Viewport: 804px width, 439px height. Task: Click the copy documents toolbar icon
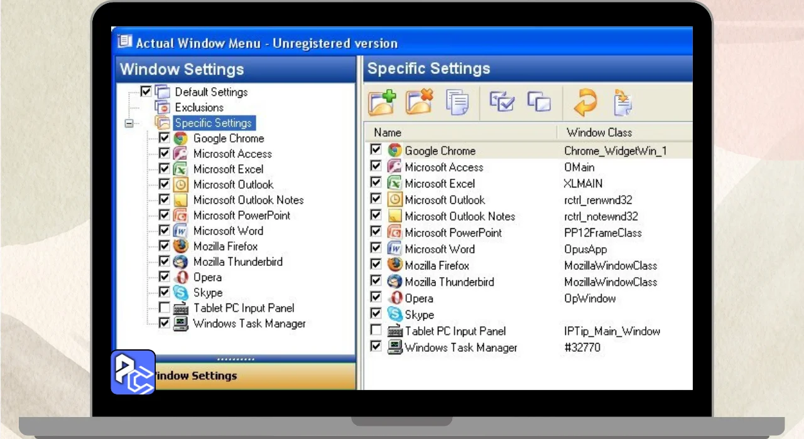[x=457, y=103]
